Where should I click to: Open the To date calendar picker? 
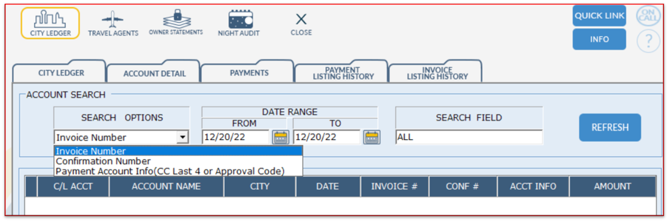pos(372,137)
